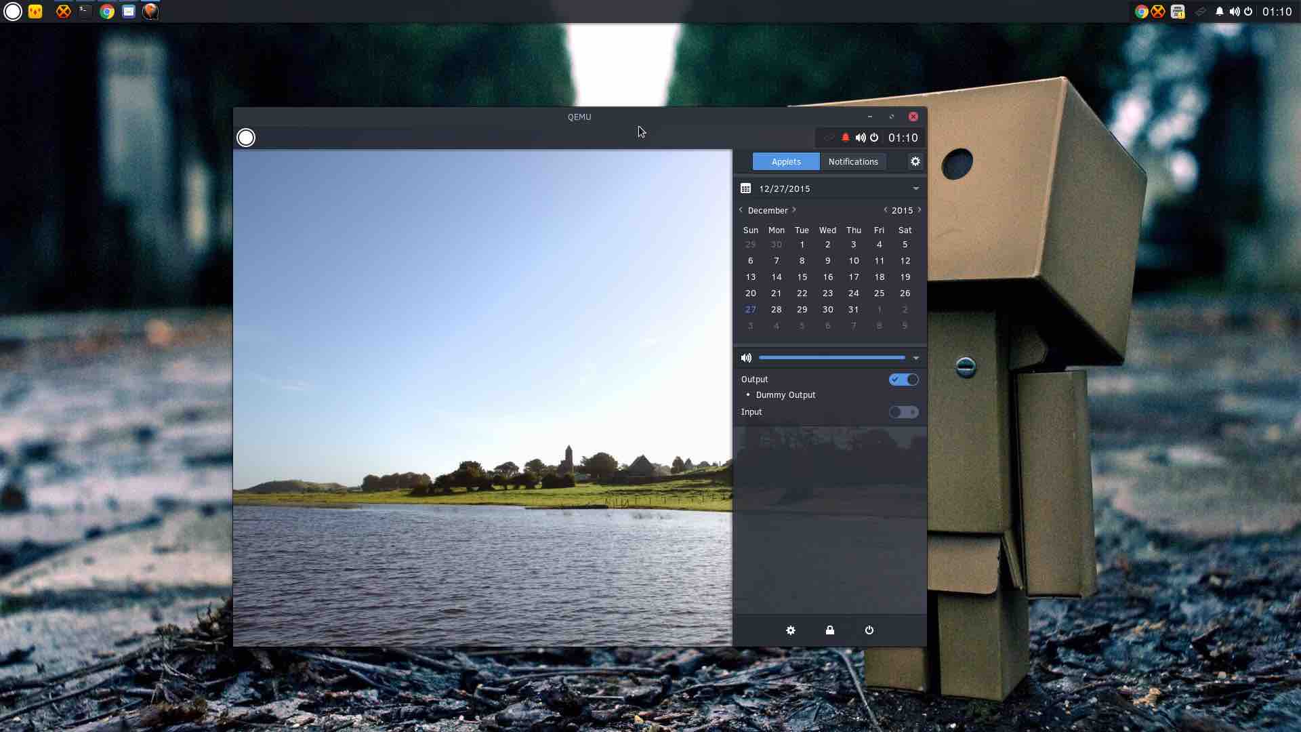Click the speaker icon beside the volume slider
Viewport: 1301px width, 732px height.
coord(746,358)
